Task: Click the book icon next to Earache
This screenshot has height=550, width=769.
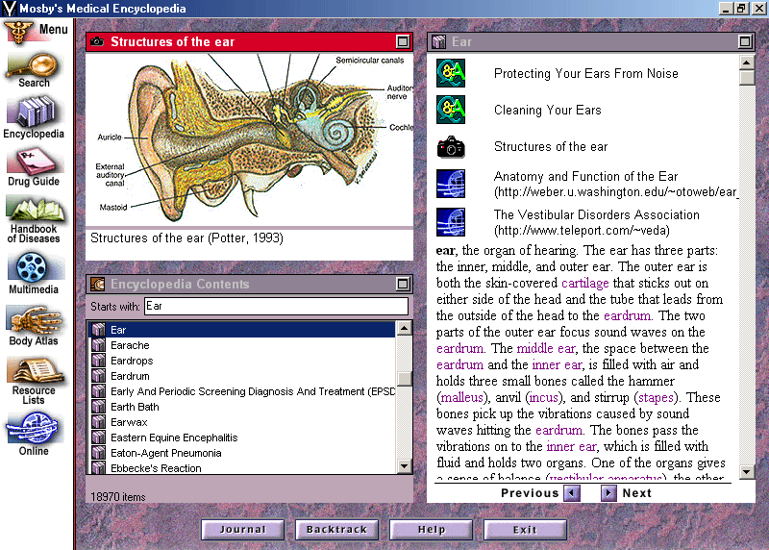Action: pos(99,345)
